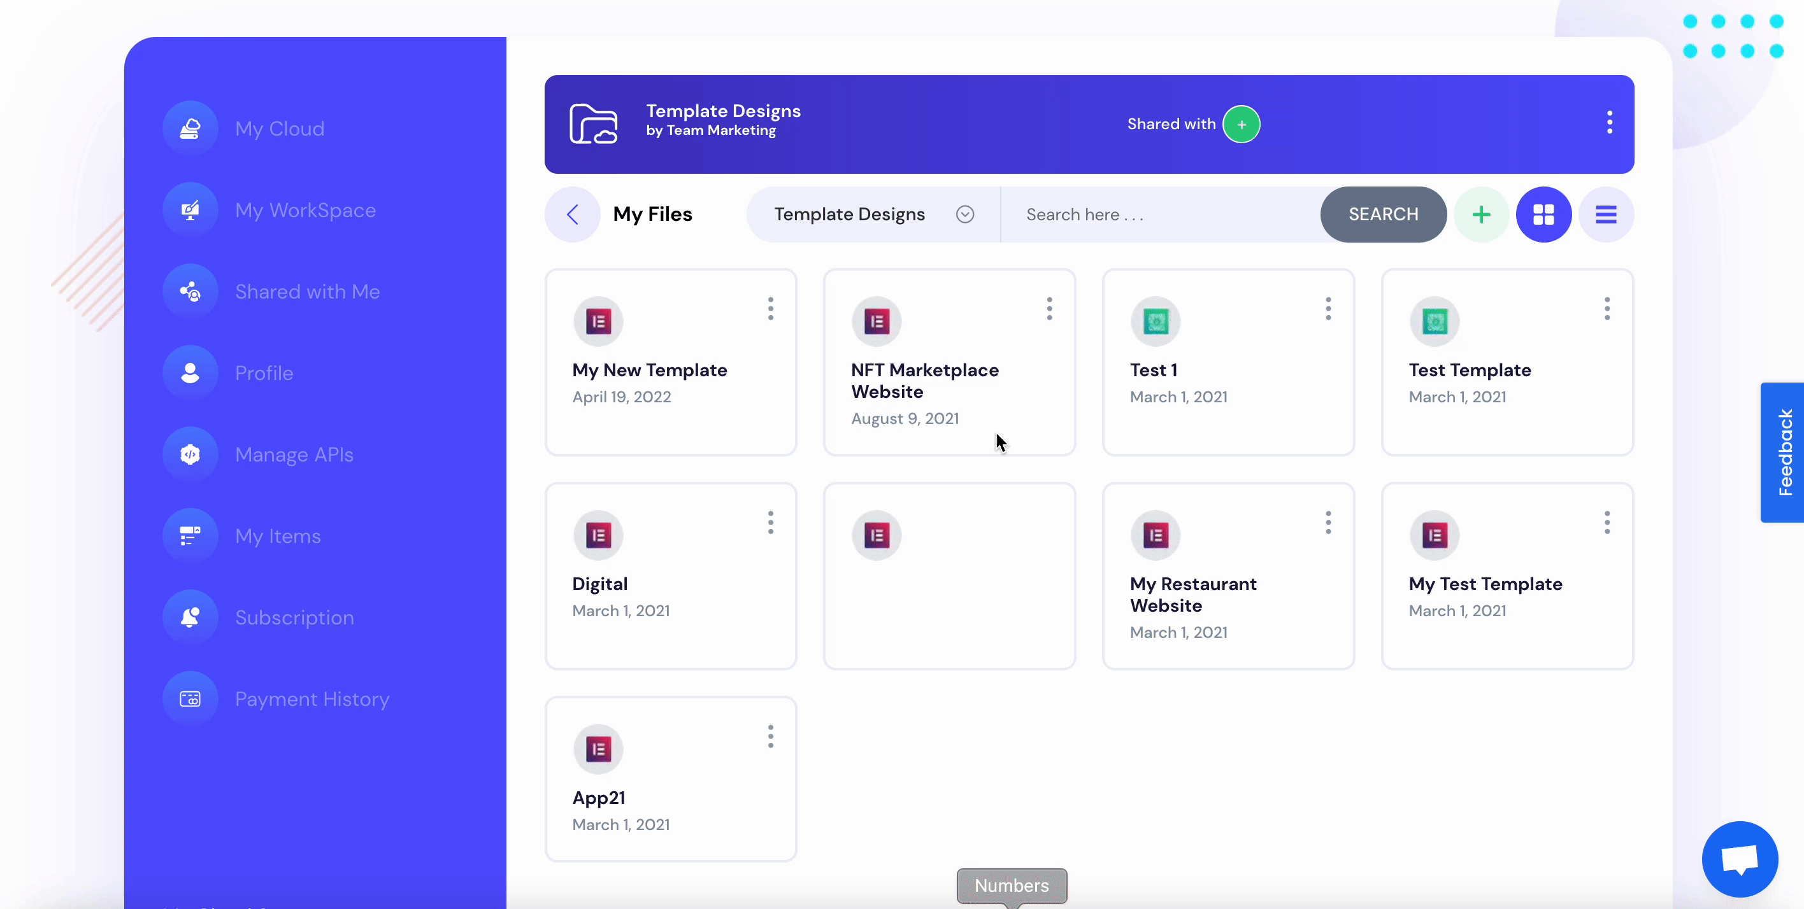Click the My Files breadcrumb link
This screenshot has height=909, width=1804.
point(652,213)
